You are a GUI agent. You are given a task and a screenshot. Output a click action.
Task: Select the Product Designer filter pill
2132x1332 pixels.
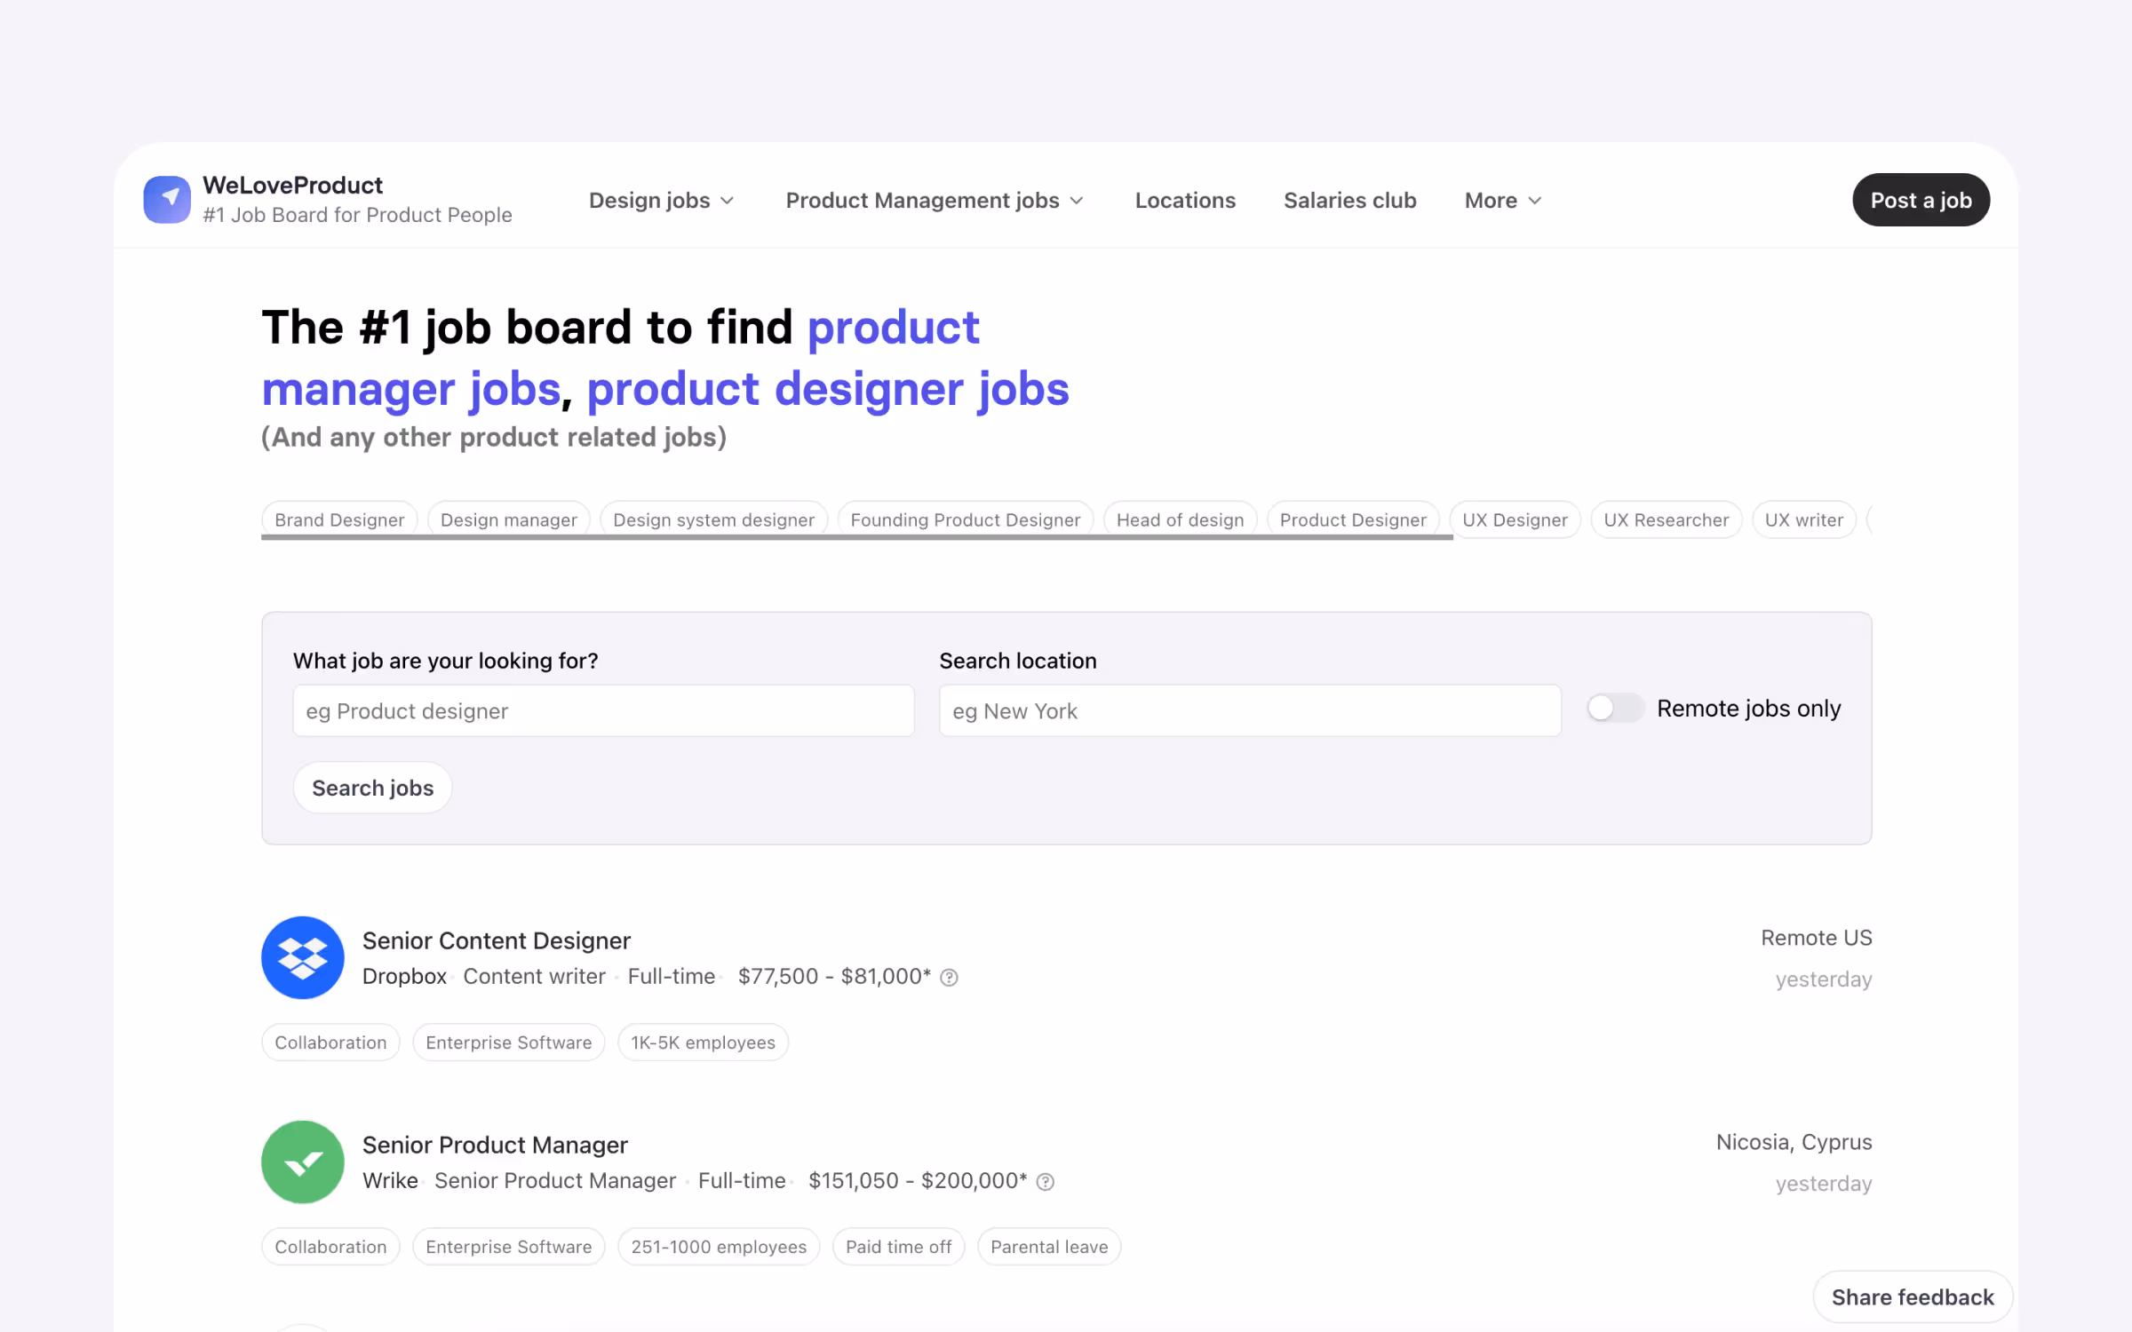click(x=1354, y=519)
